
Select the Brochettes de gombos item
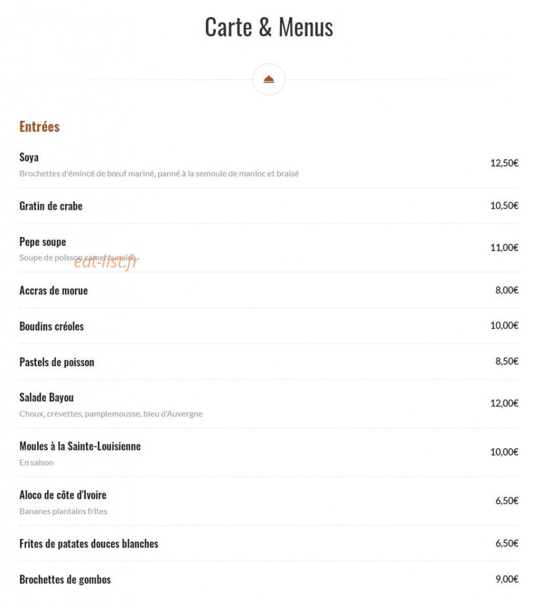click(65, 579)
